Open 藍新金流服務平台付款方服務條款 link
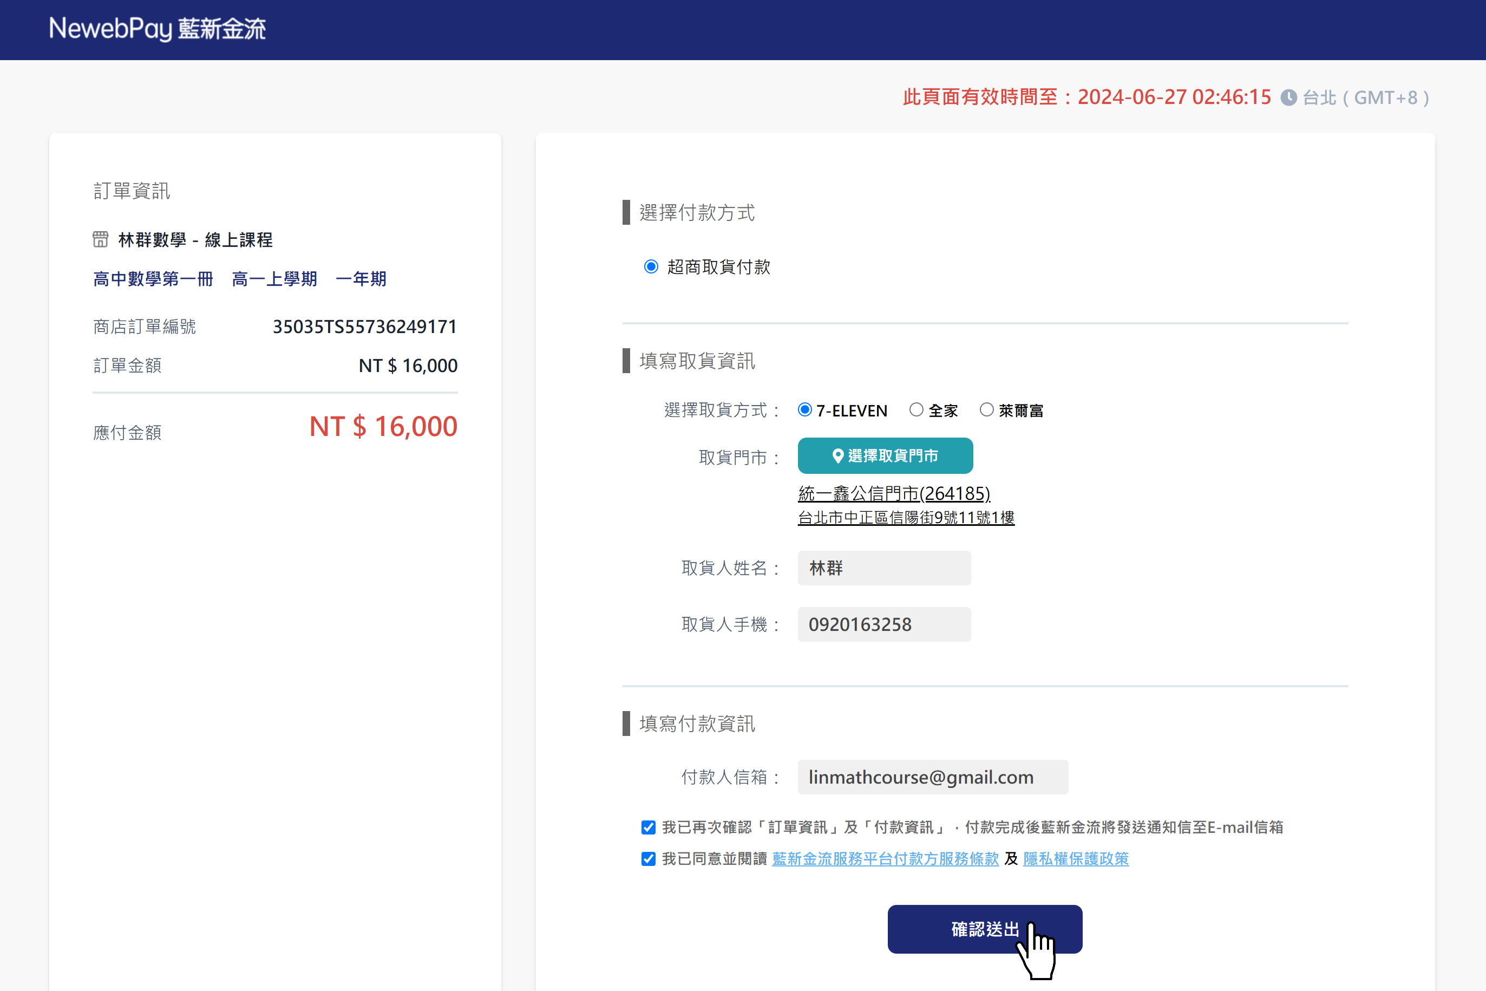Image resolution: width=1486 pixels, height=991 pixels. click(885, 859)
